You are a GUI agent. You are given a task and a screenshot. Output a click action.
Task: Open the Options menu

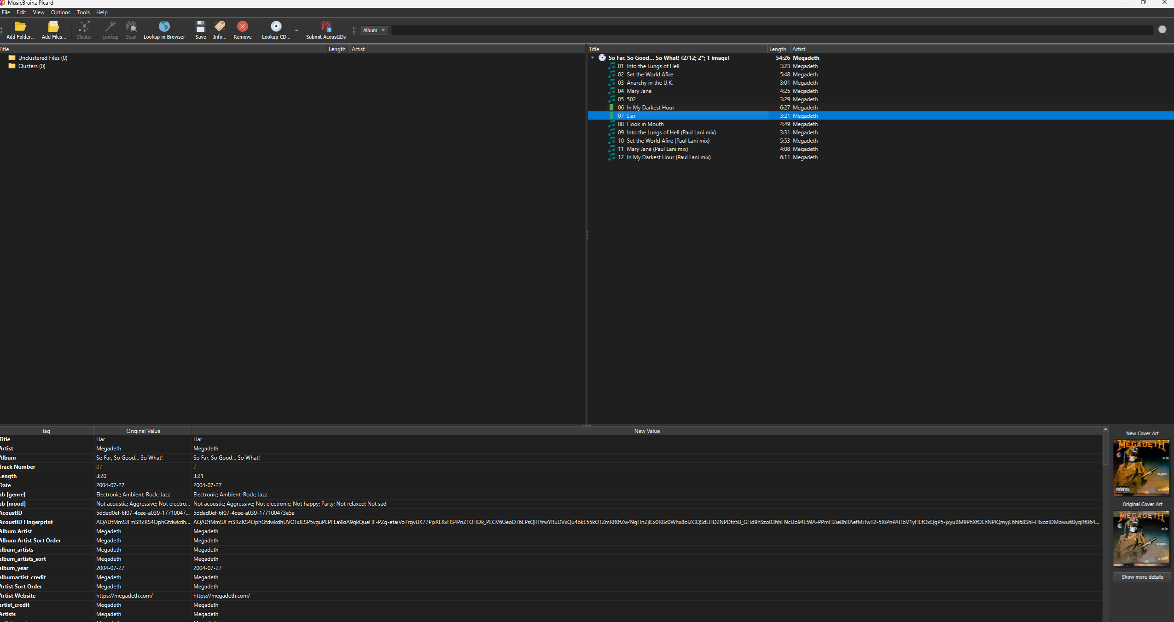coord(61,12)
